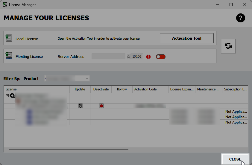Screen dimensions: 252x165
Task: Enable the Floating License toggle switch
Action: (160, 57)
